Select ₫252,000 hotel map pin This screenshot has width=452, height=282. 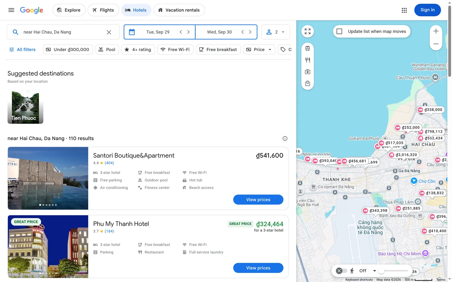[408, 128]
